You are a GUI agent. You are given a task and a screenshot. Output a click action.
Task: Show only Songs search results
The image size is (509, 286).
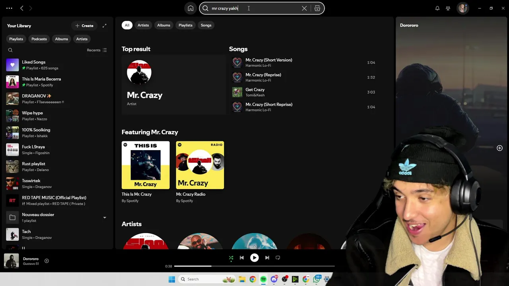[206, 25]
